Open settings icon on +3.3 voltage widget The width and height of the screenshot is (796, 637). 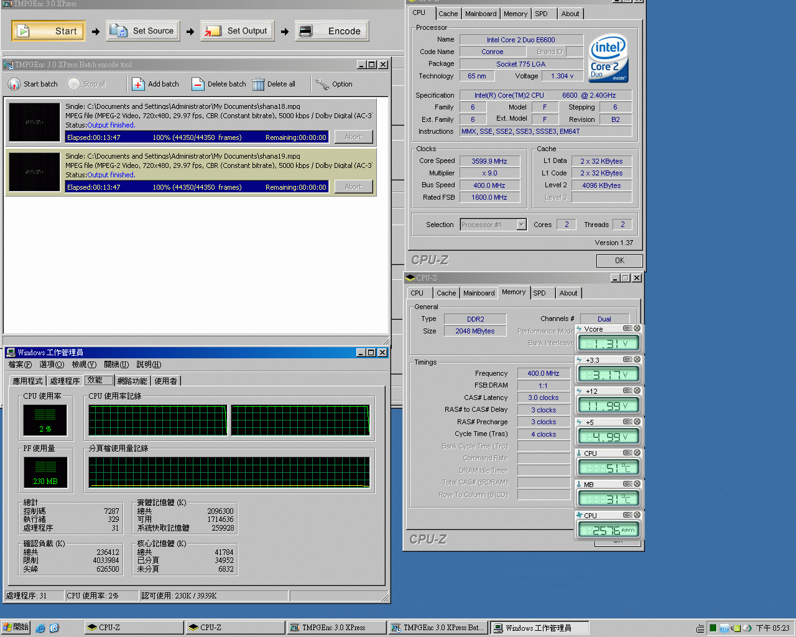coord(627,360)
